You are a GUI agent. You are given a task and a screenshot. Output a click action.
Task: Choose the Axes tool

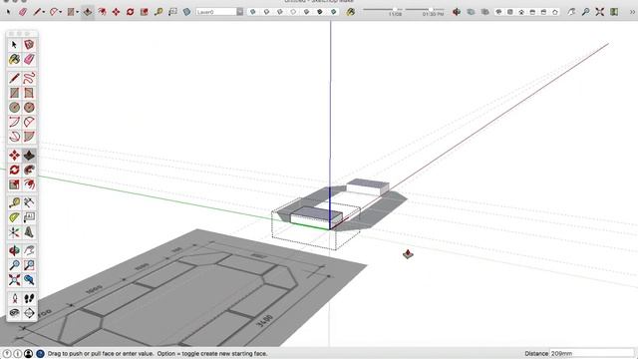14,232
